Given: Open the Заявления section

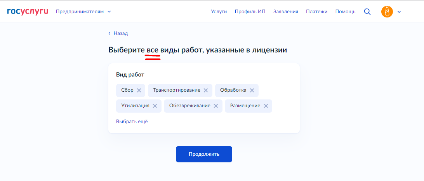Looking at the screenshot, I should coord(285,12).
